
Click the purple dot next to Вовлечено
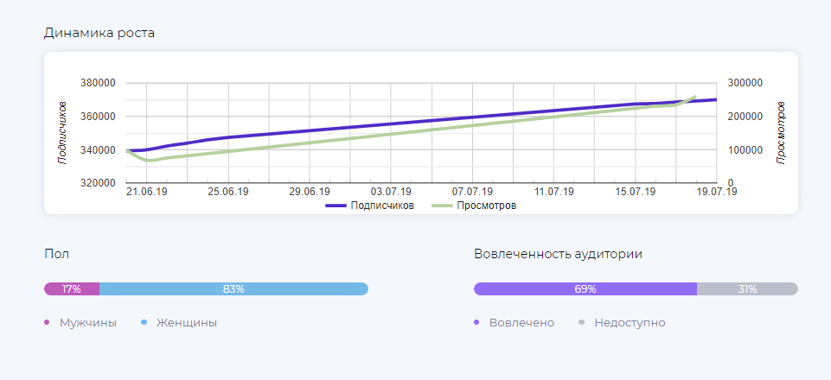click(476, 322)
